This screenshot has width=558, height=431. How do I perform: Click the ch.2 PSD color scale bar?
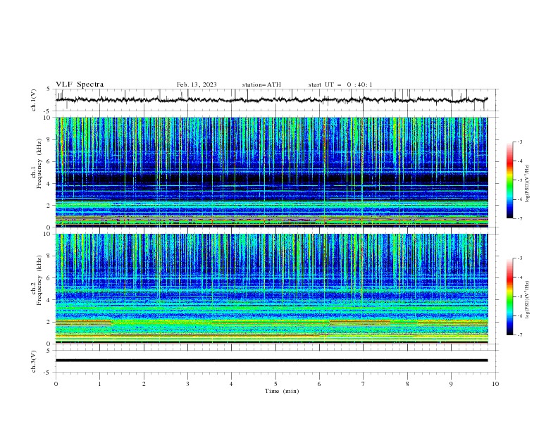tap(510, 296)
